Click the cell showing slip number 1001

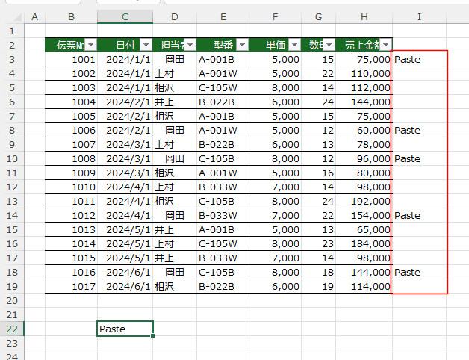click(71, 59)
